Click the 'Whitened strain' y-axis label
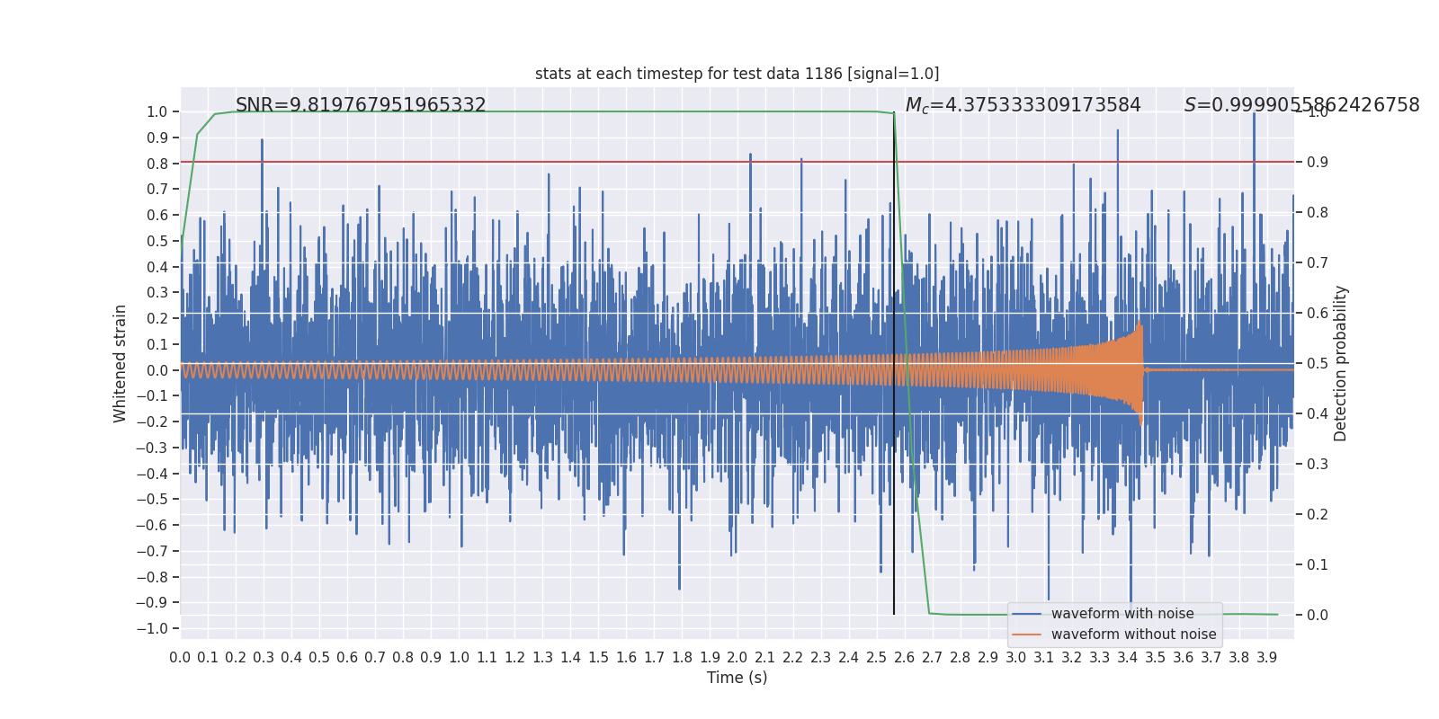1439x719 pixels. [121, 363]
